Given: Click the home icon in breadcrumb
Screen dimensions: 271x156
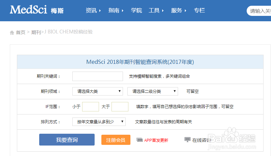Looking at the screenshot, I should (12, 32).
